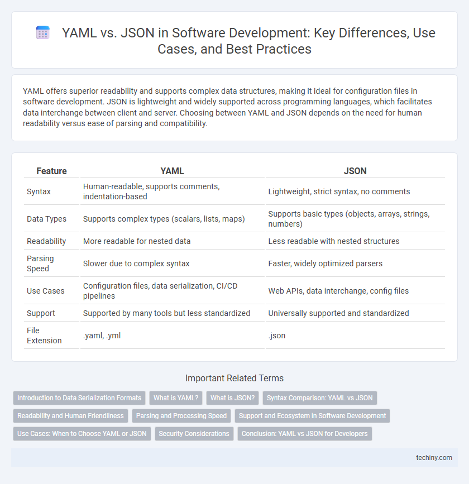Click the '.yaml, .yml' cell

173,336
